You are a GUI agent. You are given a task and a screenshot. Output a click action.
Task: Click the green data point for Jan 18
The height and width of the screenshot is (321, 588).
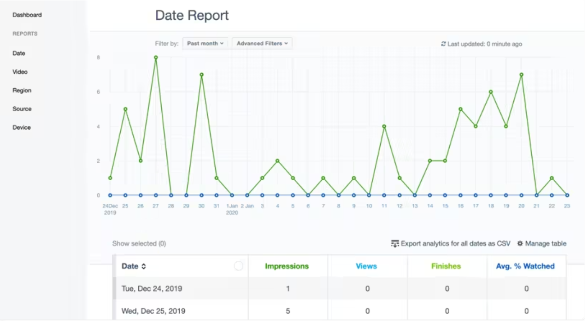491,92
